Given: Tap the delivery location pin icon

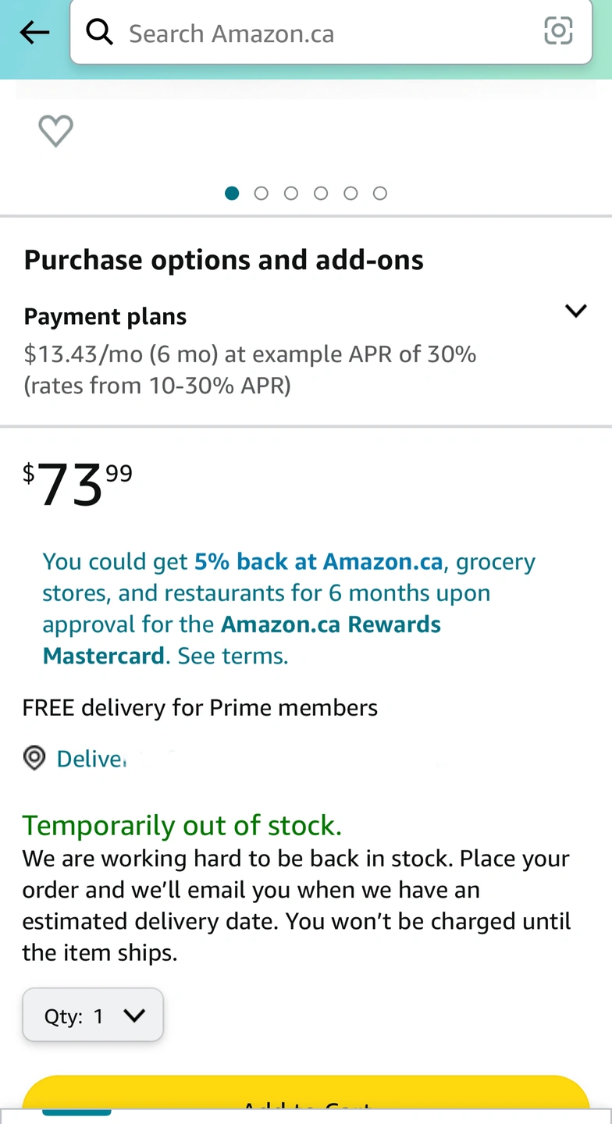Looking at the screenshot, I should click(34, 758).
